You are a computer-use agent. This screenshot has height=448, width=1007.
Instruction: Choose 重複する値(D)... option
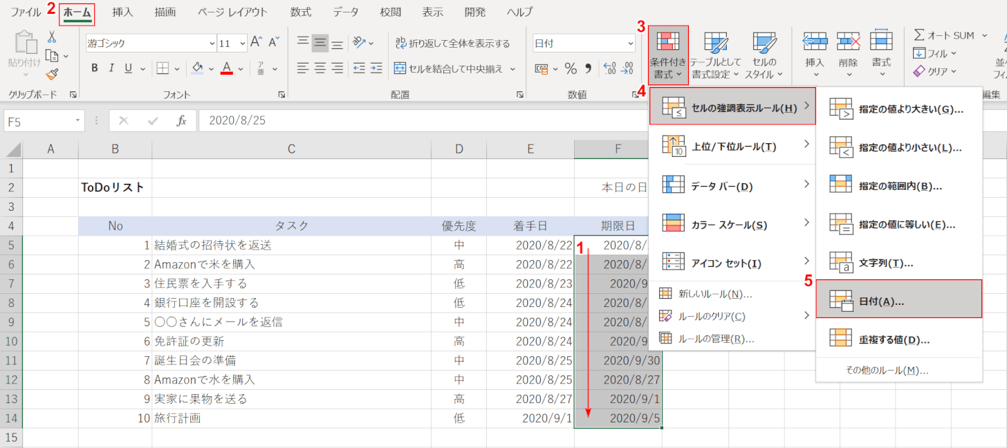[x=899, y=338]
